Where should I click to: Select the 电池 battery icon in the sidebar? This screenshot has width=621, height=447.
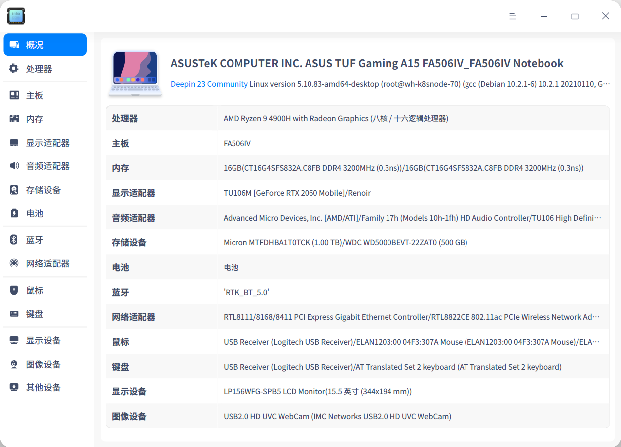click(x=14, y=213)
